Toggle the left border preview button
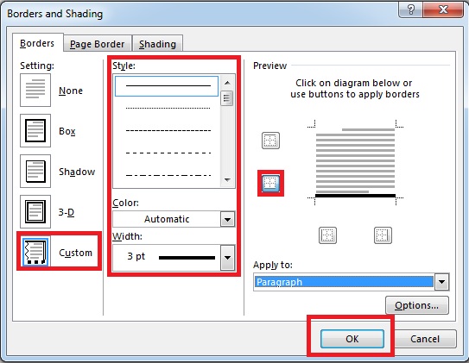469x363 pixels. (328, 235)
